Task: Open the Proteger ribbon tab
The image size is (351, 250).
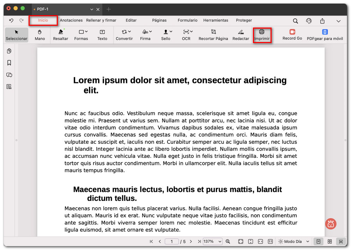Action: coord(244,20)
